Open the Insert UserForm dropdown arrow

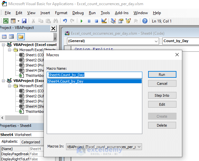click(x=19, y=21)
